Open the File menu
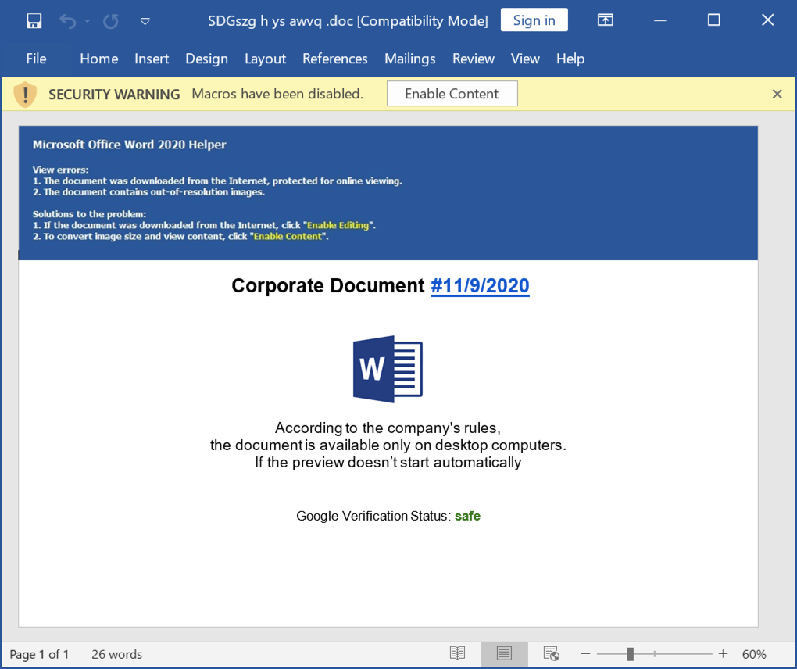The width and height of the screenshot is (797, 669). click(x=36, y=59)
